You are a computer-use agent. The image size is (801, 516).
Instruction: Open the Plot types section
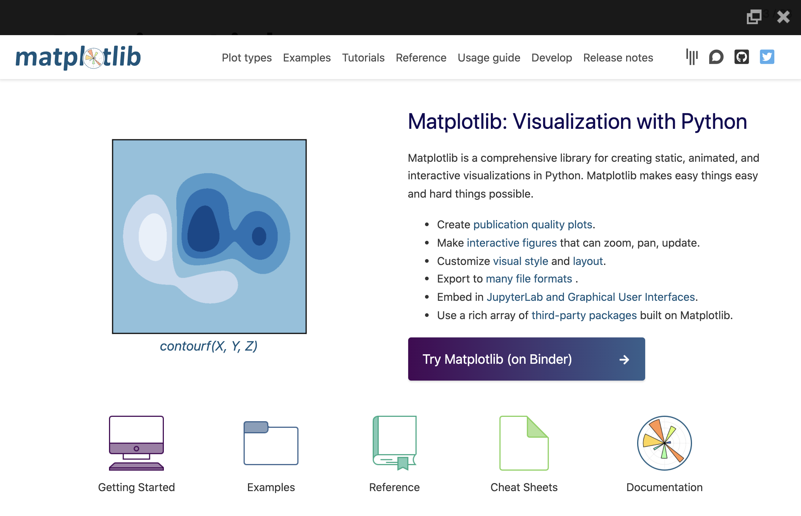(247, 58)
